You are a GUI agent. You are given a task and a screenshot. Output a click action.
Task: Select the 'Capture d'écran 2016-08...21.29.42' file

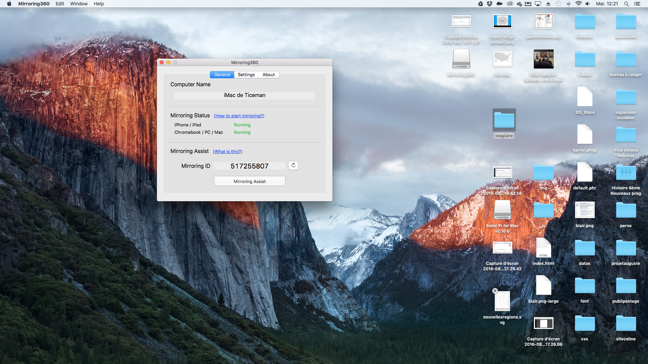click(x=502, y=248)
